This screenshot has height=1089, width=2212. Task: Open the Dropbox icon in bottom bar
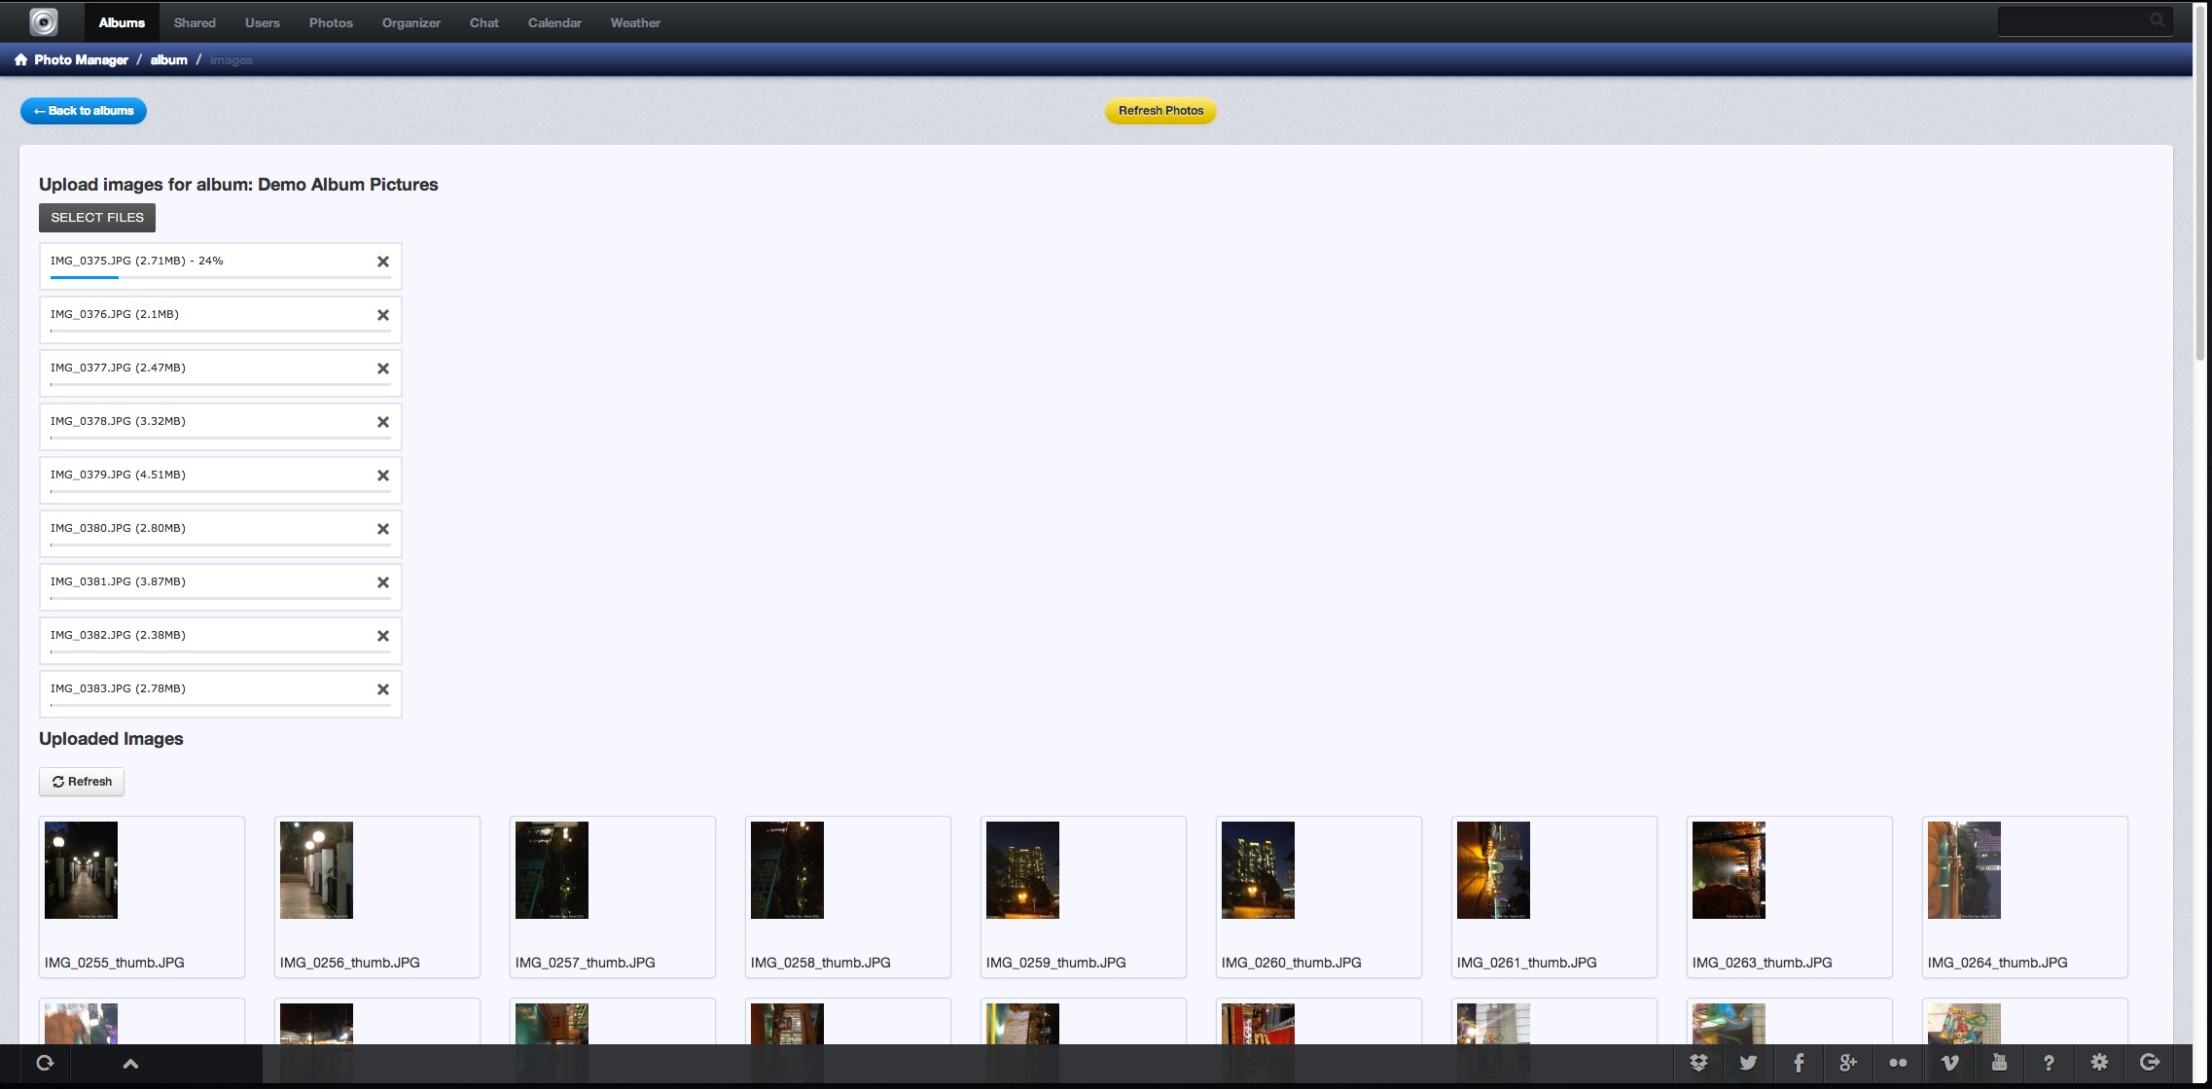pyautogui.click(x=1698, y=1063)
